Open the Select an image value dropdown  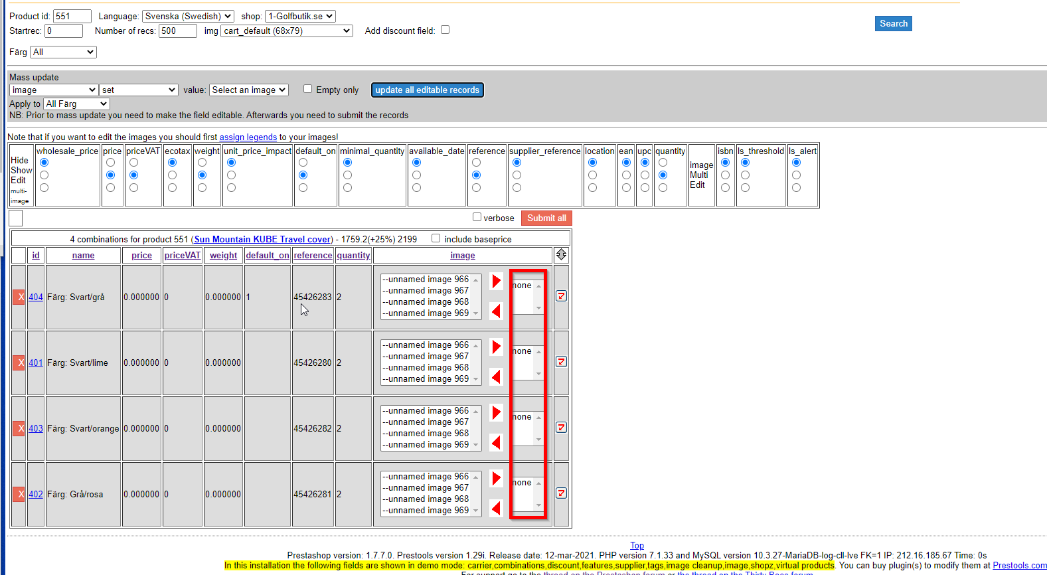click(249, 90)
